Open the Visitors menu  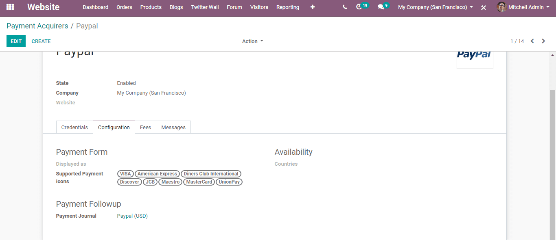pyautogui.click(x=259, y=7)
